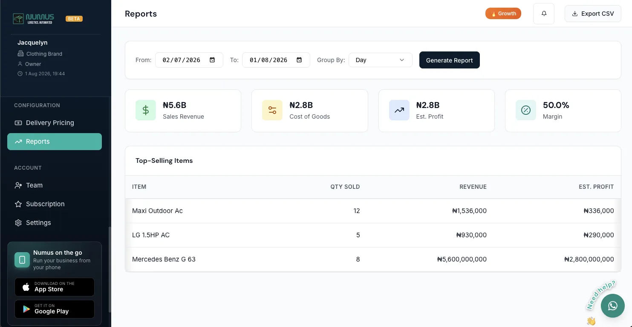Click the Reports page title

[x=141, y=14]
